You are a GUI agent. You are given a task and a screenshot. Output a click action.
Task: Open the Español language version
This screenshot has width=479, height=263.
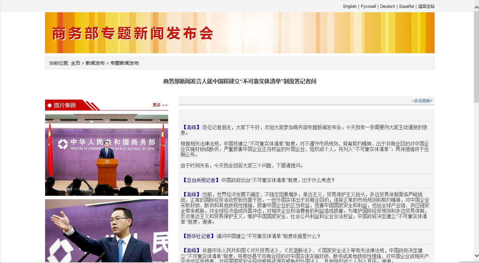pos(407,6)
